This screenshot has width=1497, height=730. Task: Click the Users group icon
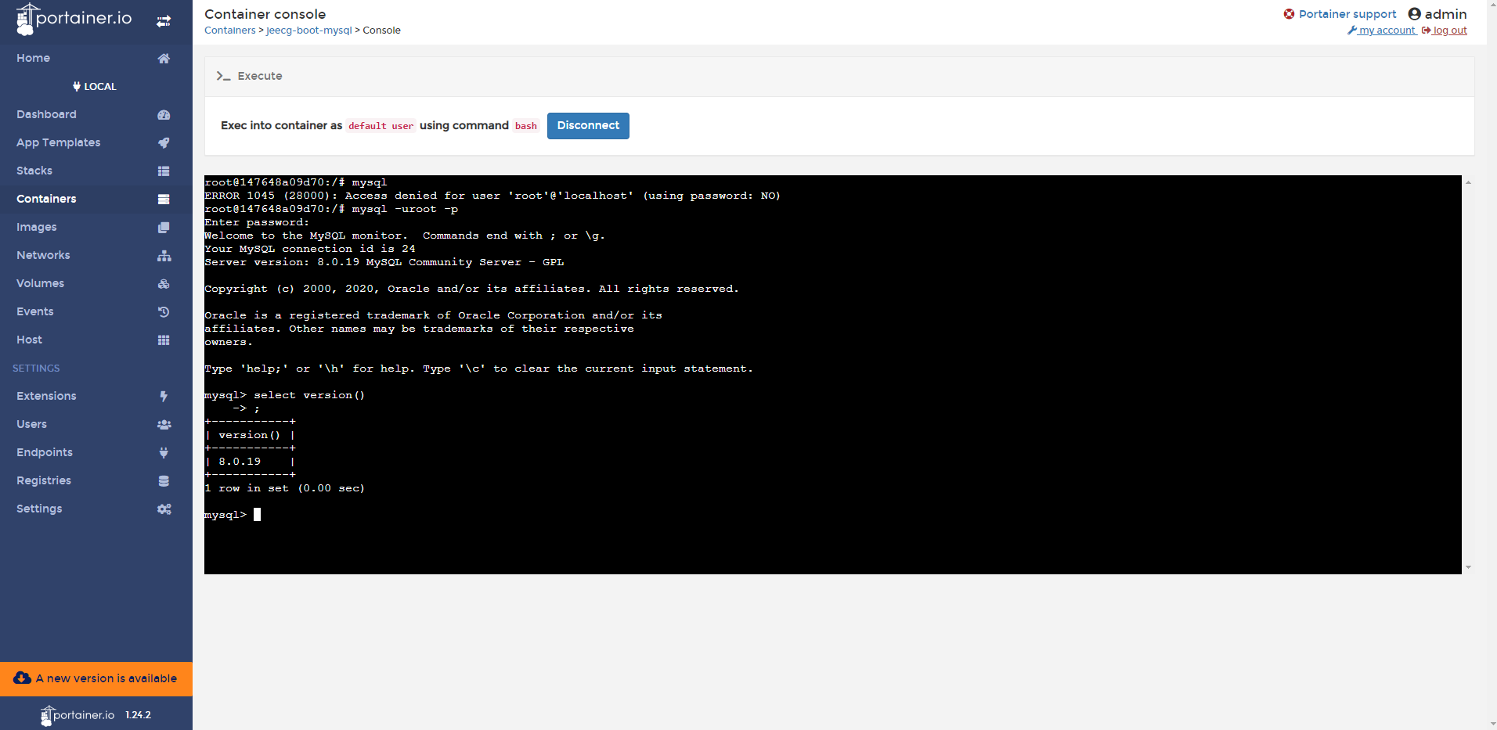click(164, 425)
